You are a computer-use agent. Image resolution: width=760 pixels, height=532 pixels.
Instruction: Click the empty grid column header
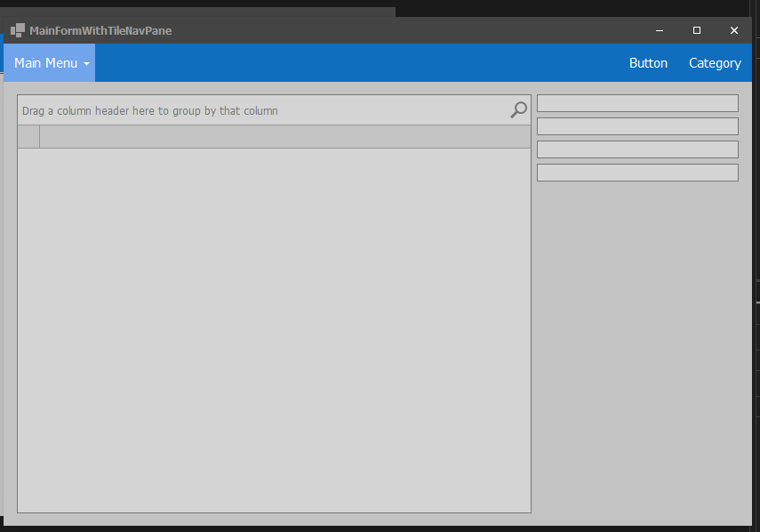(x=285, y=137)
